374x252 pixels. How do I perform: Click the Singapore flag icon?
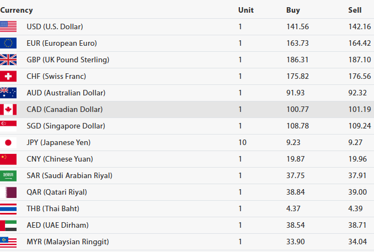coord(8,126)
